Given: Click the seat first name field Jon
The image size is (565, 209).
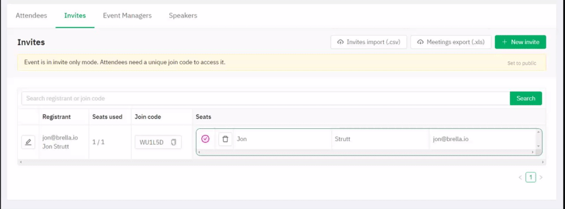Looking at the screenshot, I should 282,139.
